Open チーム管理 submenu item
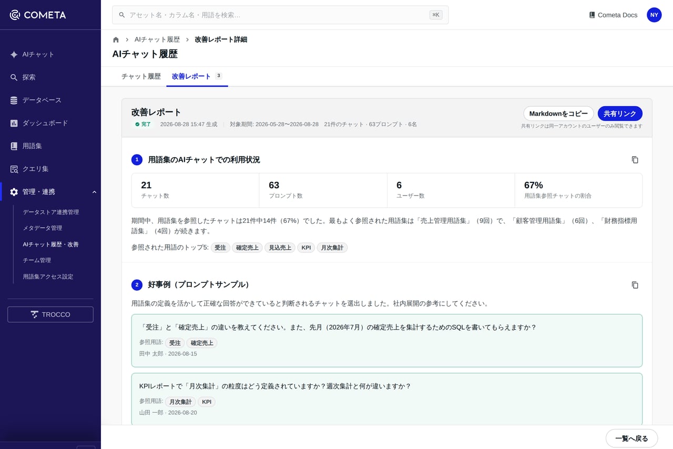673x449 pixels. coord(37,260)
